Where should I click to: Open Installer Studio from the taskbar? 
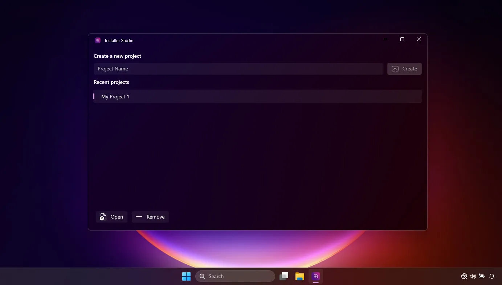[315, 276]
